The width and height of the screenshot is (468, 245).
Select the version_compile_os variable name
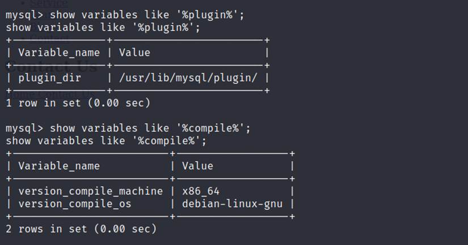75,204
